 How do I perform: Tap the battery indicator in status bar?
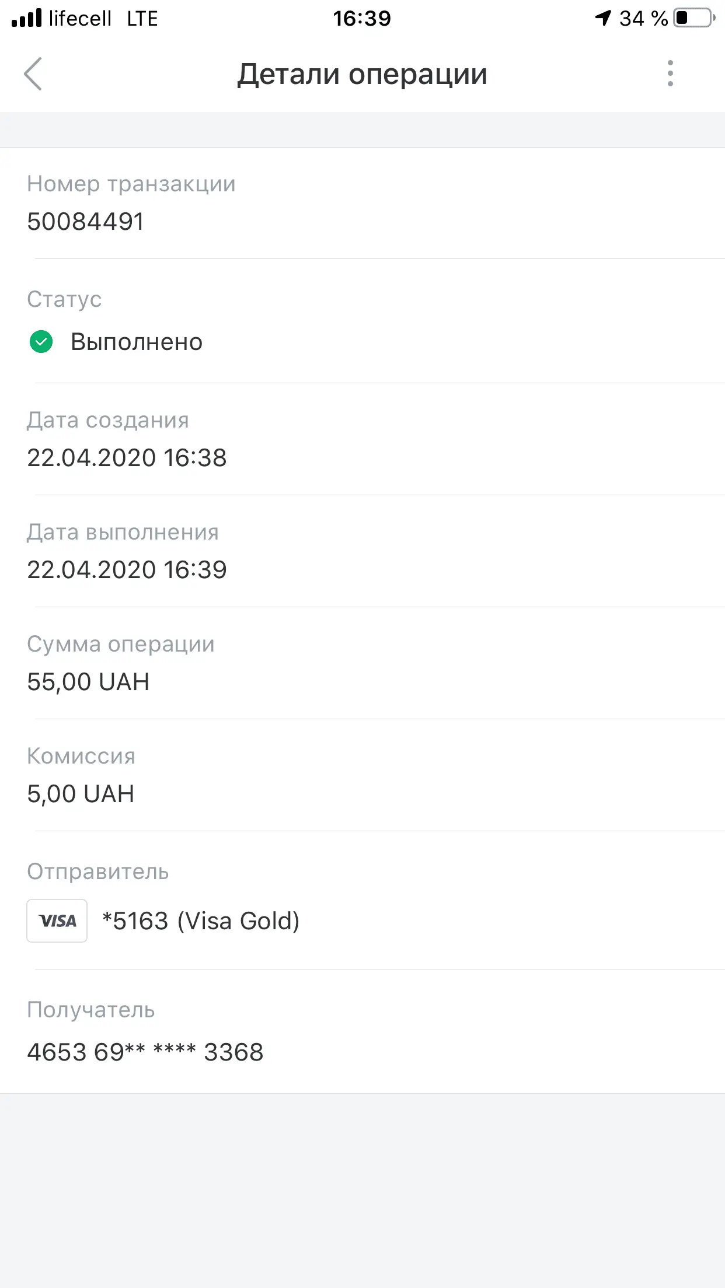click(693, 18)
